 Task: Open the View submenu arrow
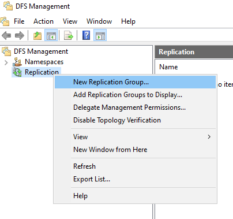tap(209, 137)
